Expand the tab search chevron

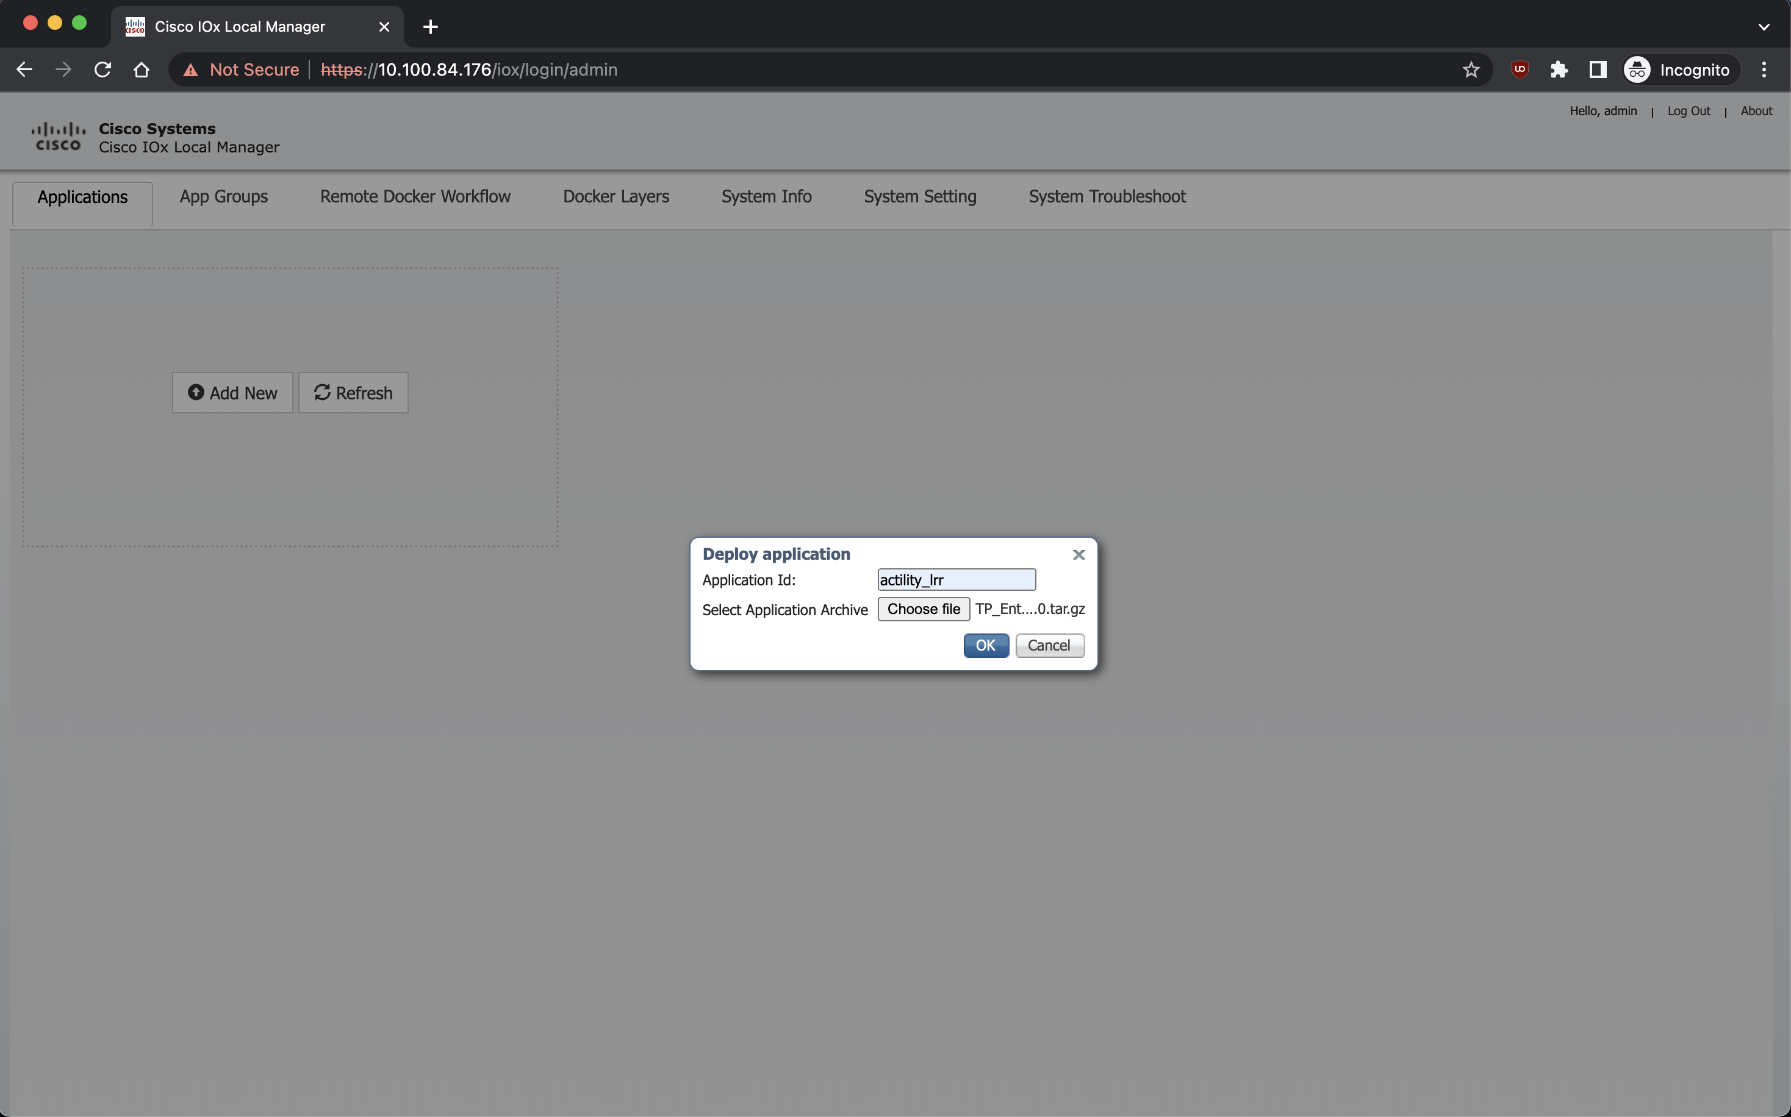coord(1764,27)
